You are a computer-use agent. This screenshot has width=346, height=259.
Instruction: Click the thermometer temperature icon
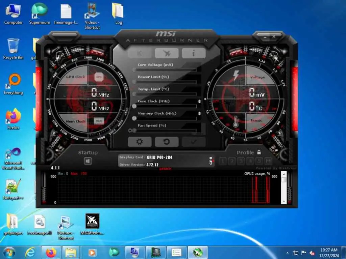(x=236, y=122)
